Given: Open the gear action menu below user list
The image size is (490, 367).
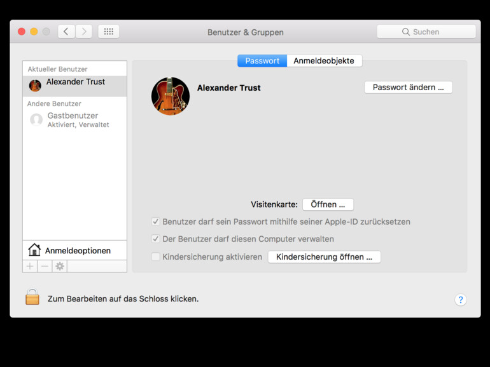Looking at the screenshot, I should (60, 266).
